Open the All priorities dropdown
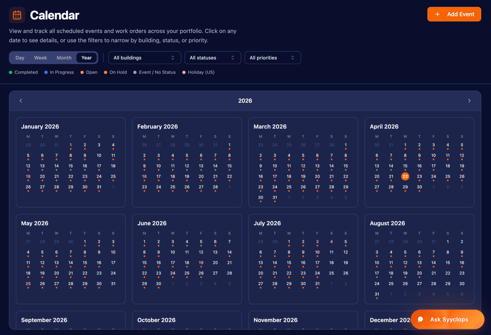491x335 pixels. 273,58
